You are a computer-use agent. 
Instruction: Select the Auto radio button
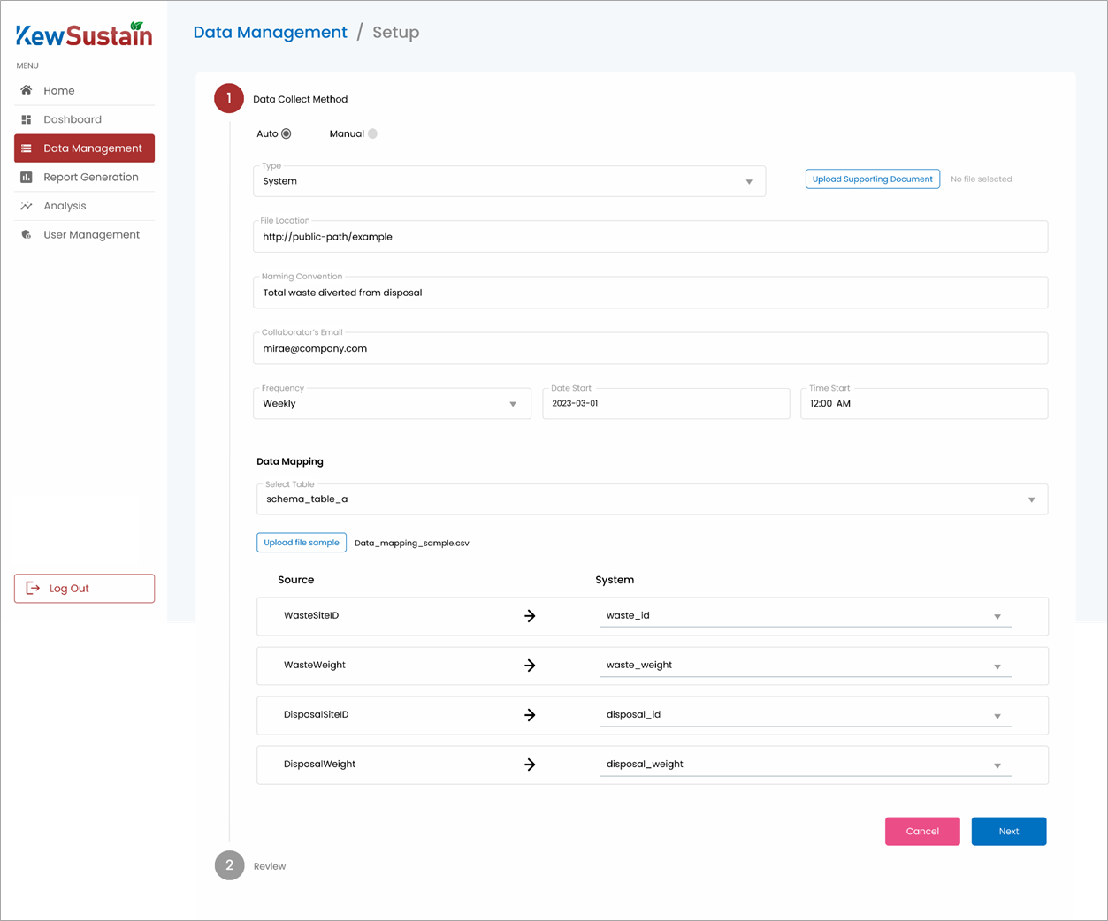[287, 134]
